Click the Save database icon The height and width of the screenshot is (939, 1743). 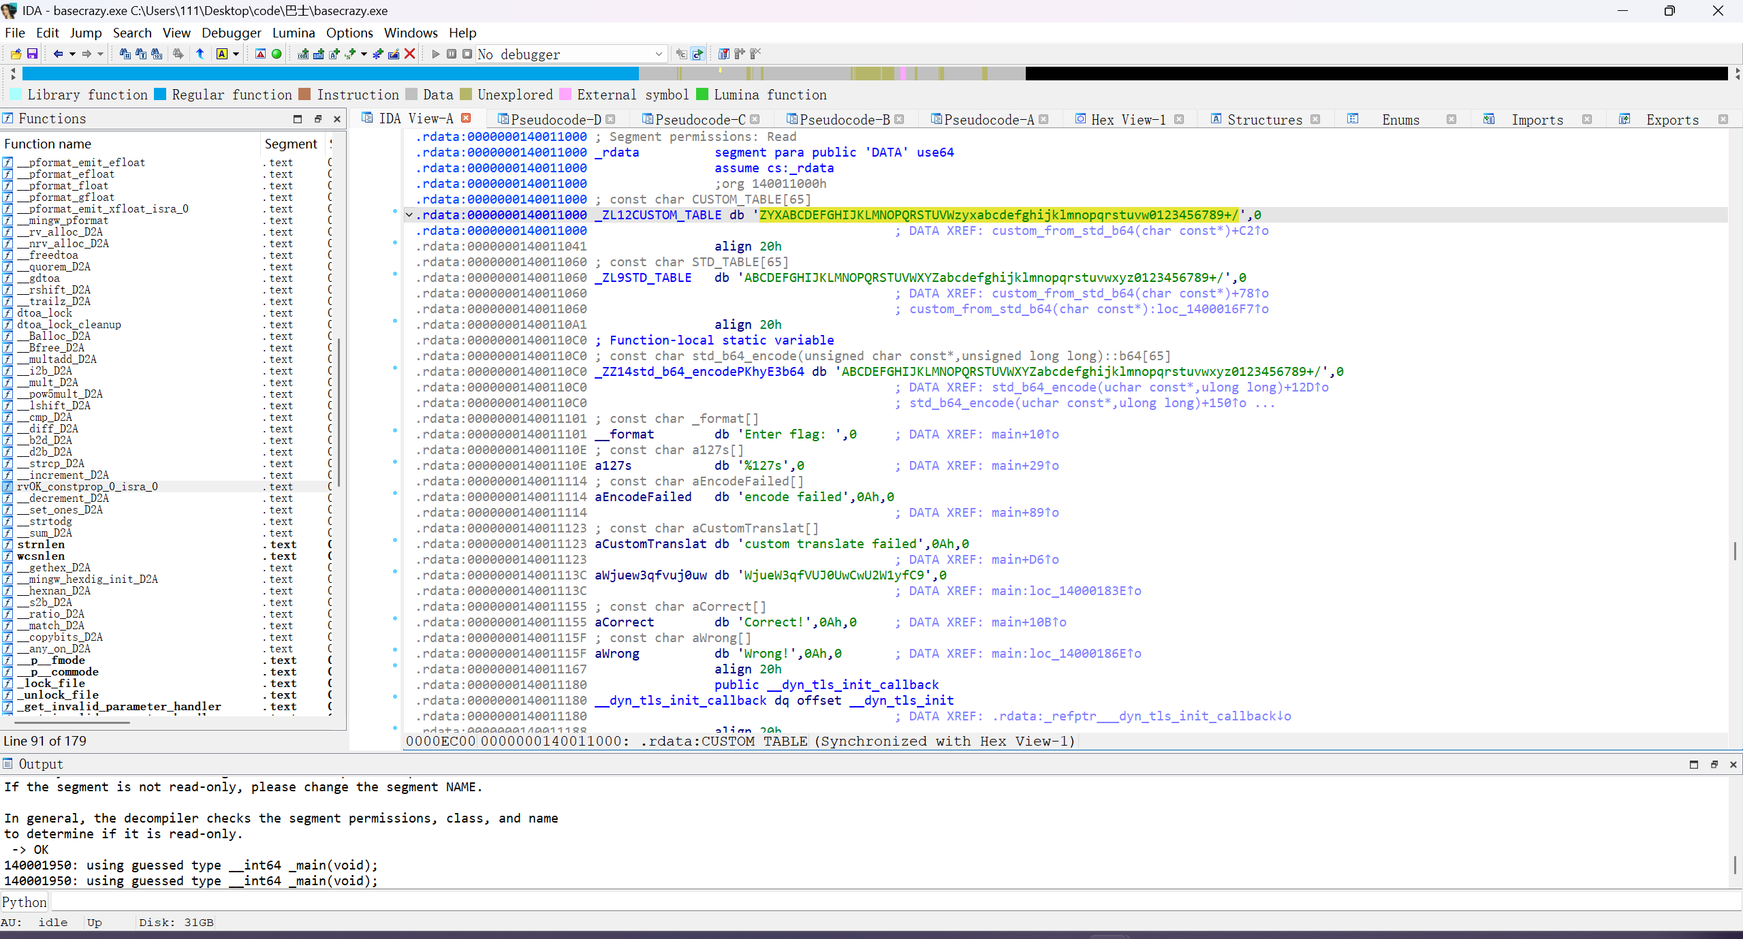[x=32, y=54]
